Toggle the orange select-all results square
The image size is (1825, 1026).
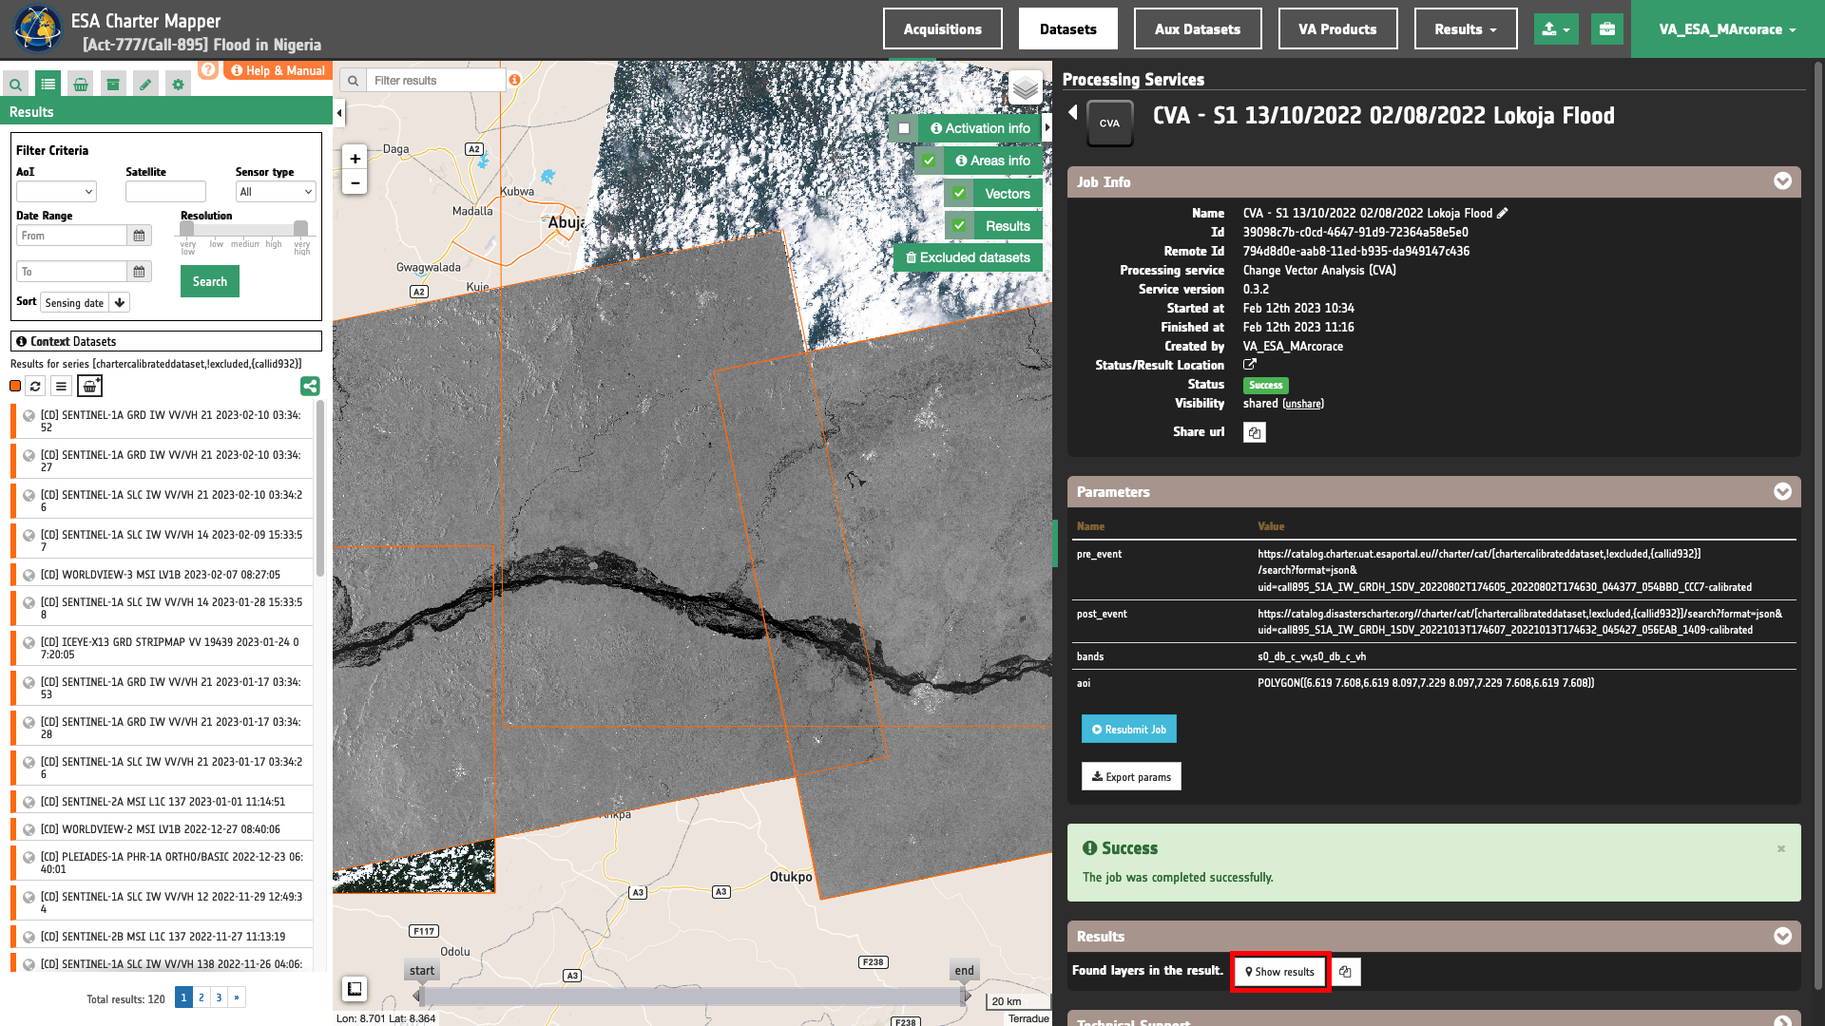coord(15,386)
